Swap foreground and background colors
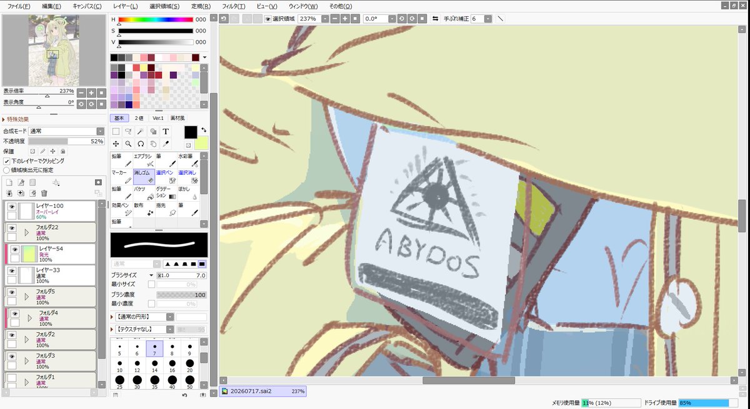 coord(203,129)
